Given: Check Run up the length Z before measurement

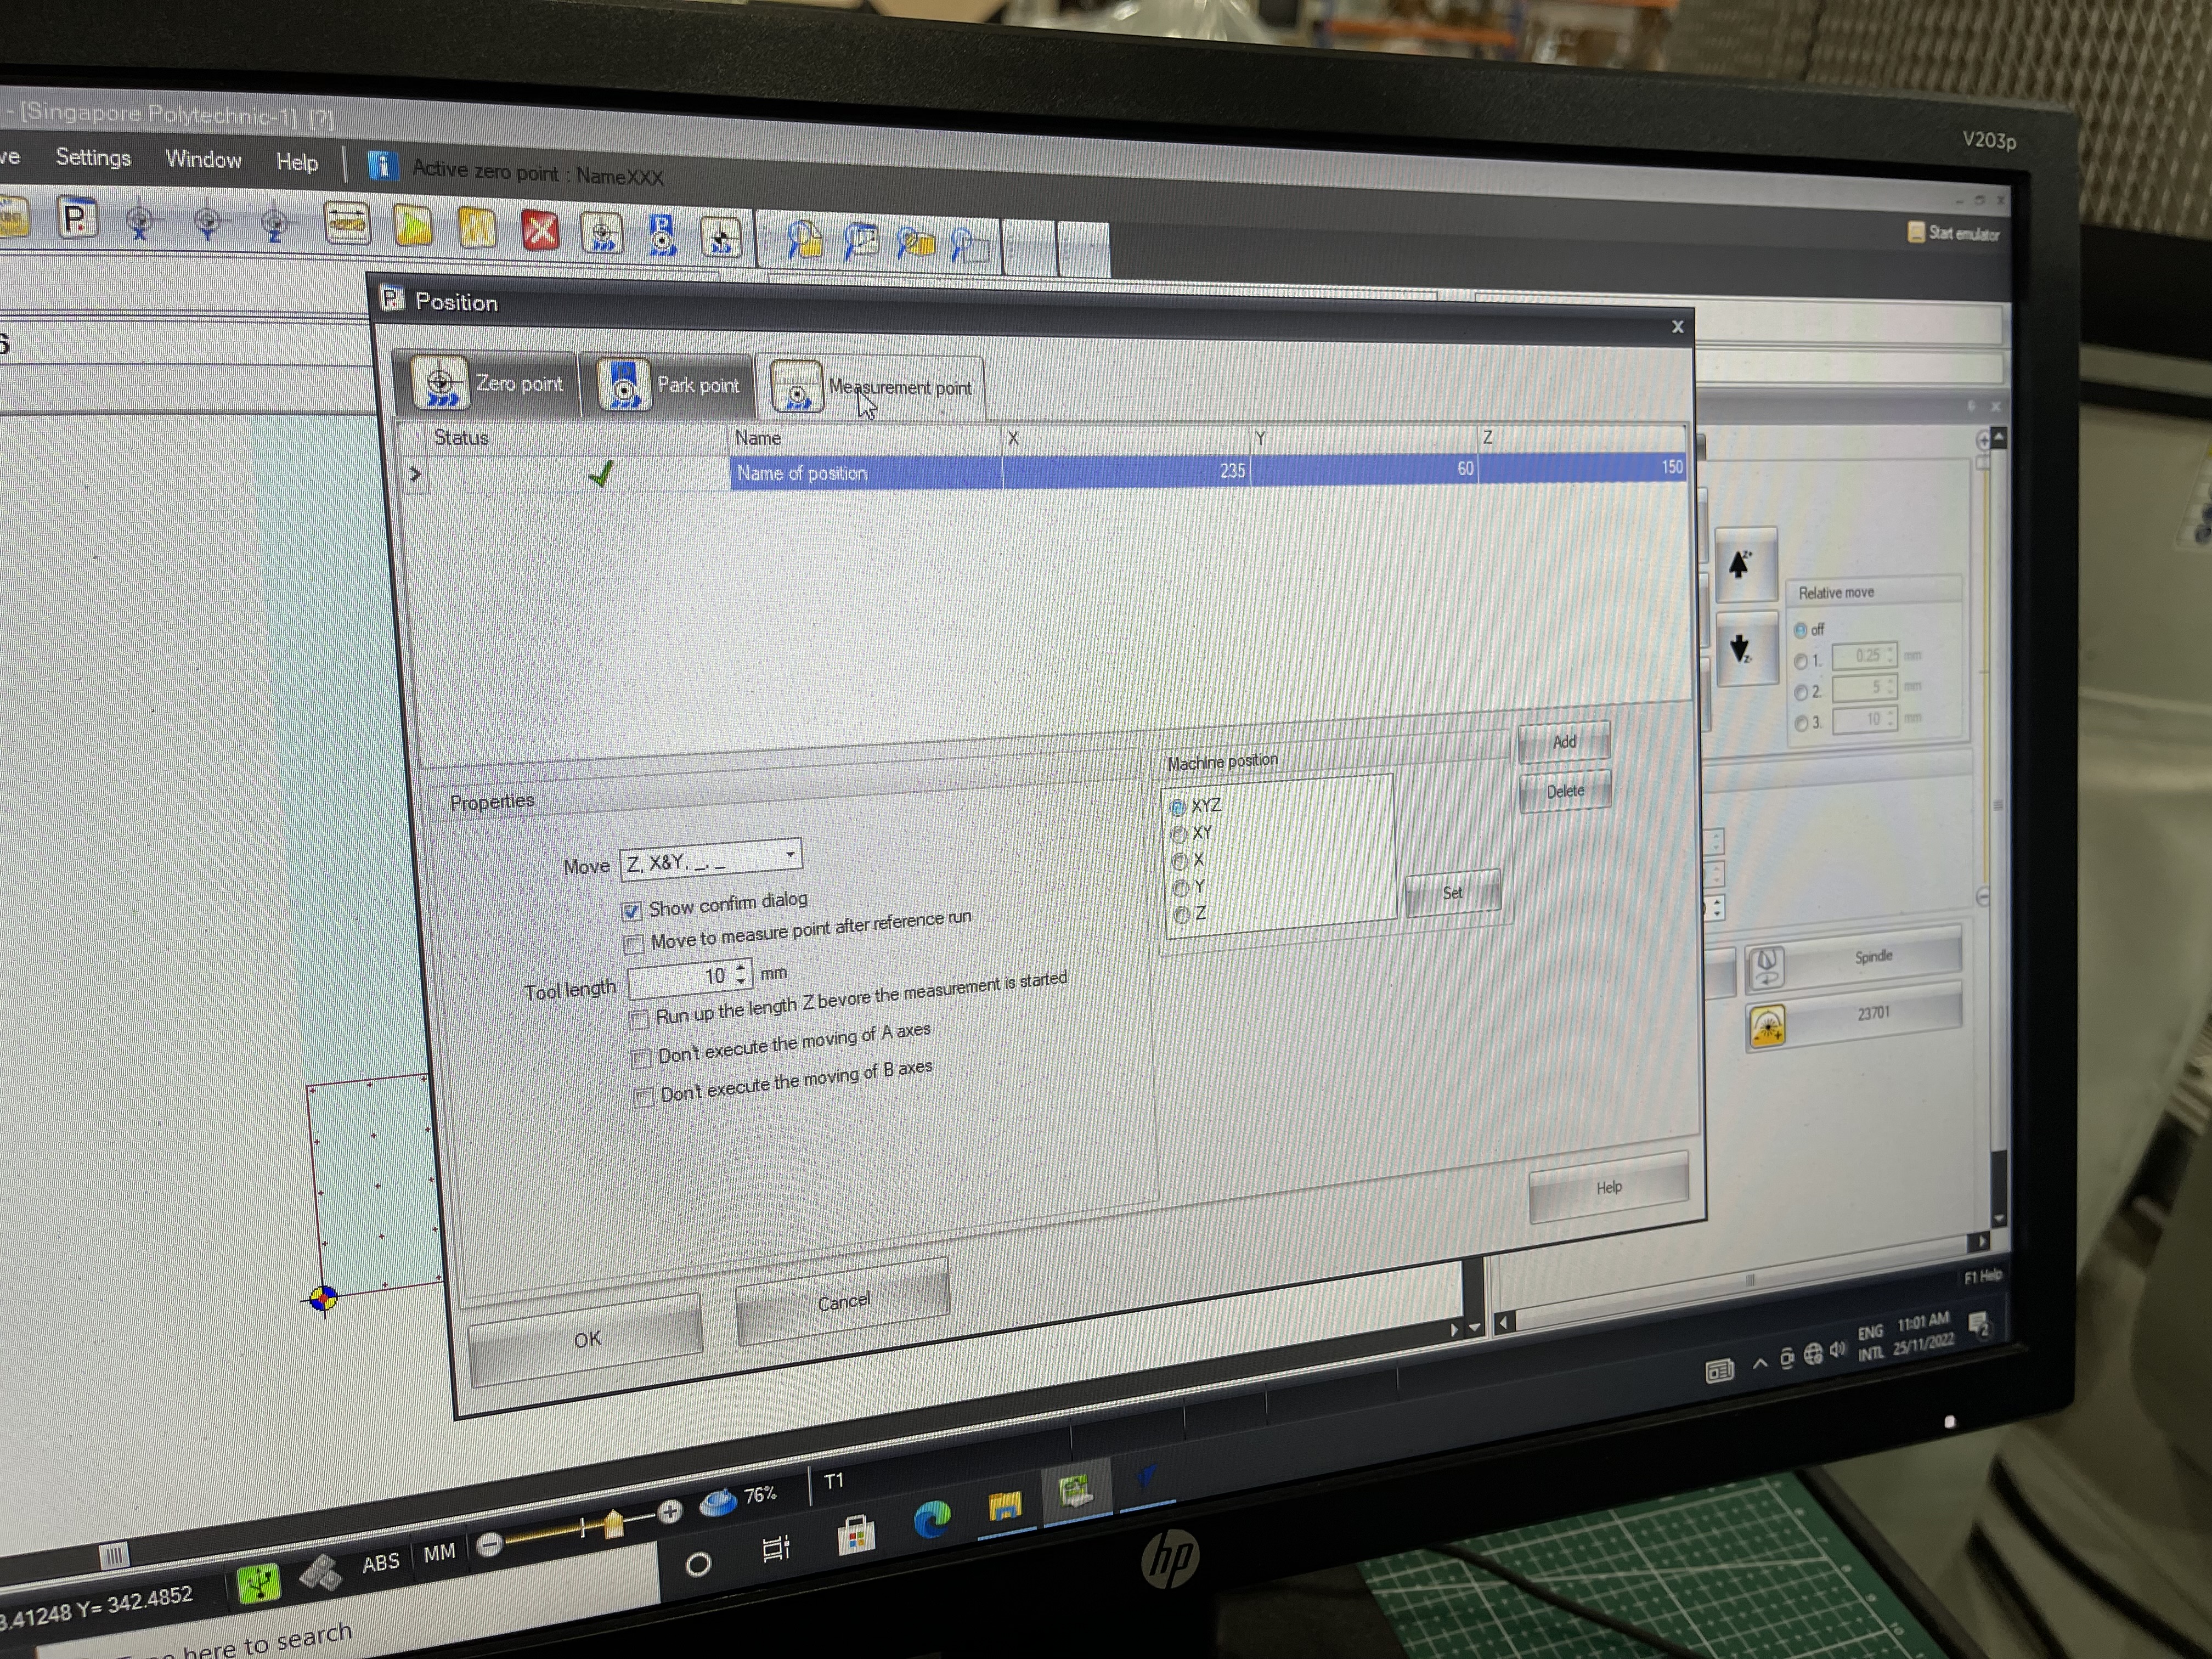Looking at the screenshot, I should click(x=638, y=1020).
